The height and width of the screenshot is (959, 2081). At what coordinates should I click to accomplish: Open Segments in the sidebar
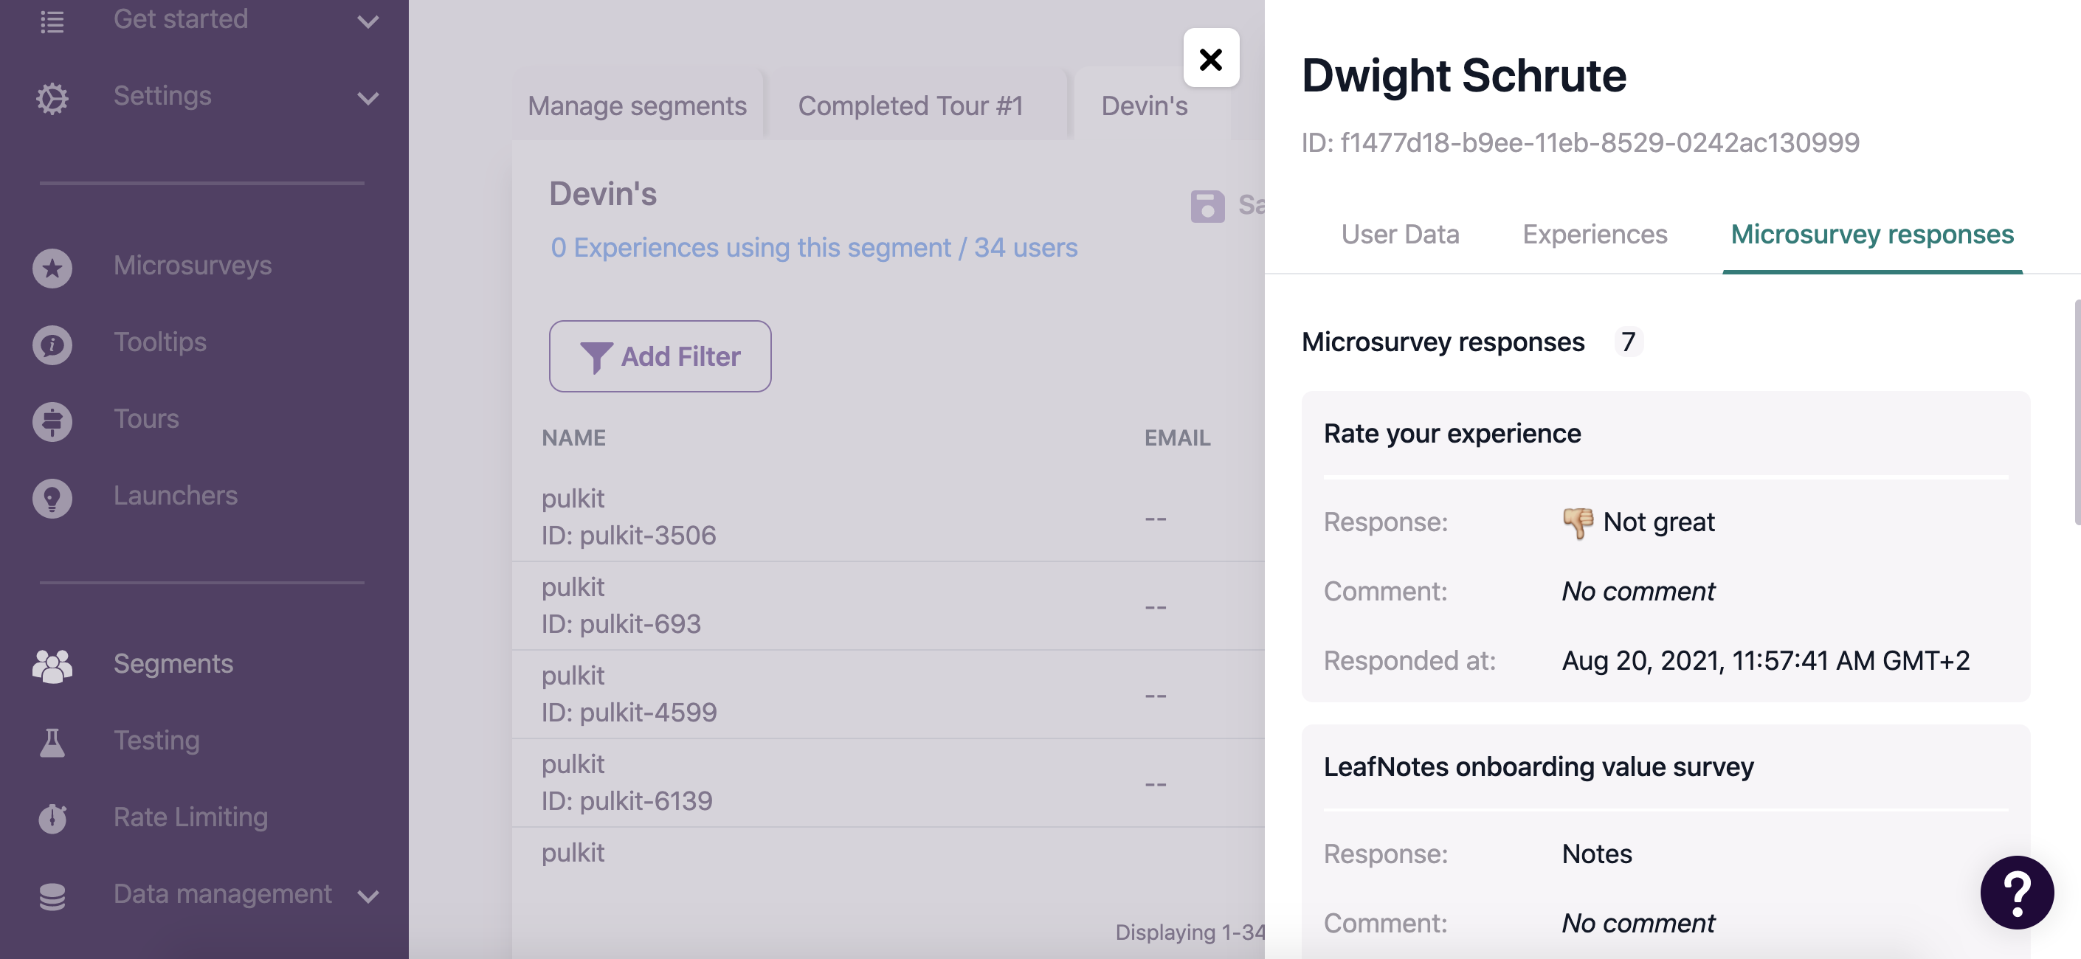pos(173,663)
